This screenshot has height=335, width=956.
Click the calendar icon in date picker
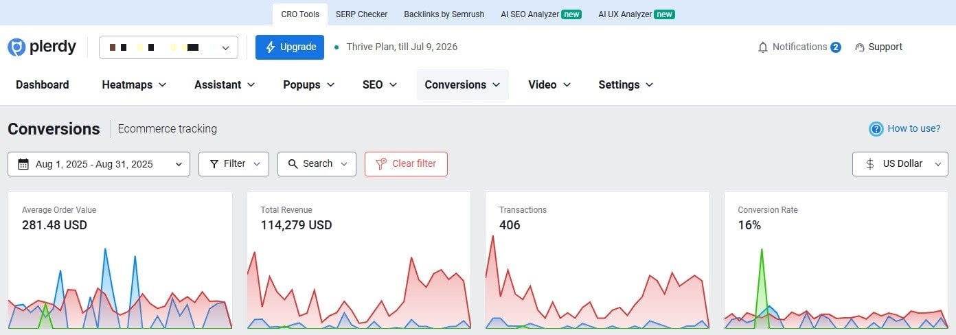(x=23, y=164)
